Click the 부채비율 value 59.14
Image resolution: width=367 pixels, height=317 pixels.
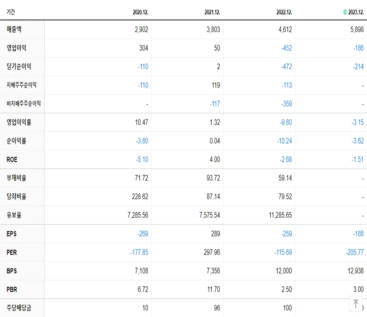click(x=285, y=178)
